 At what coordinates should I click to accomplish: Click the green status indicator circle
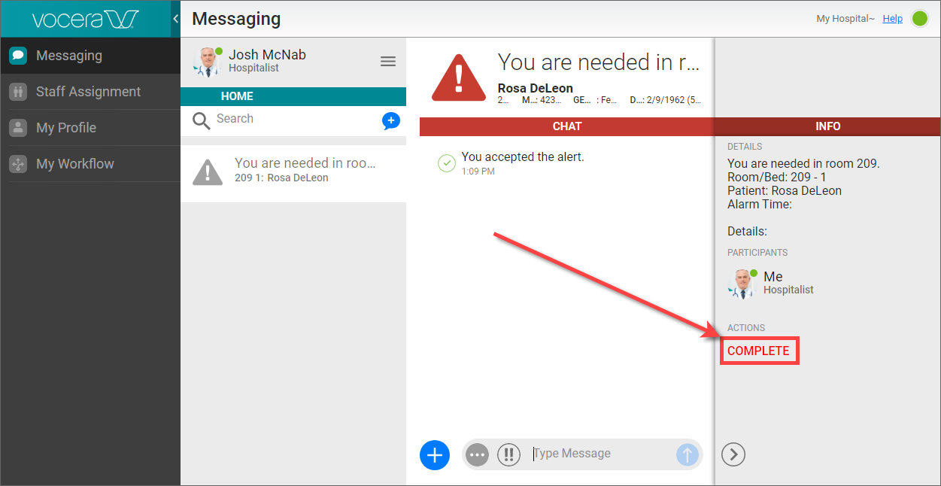pyautogui.click(x=919, y=19)
